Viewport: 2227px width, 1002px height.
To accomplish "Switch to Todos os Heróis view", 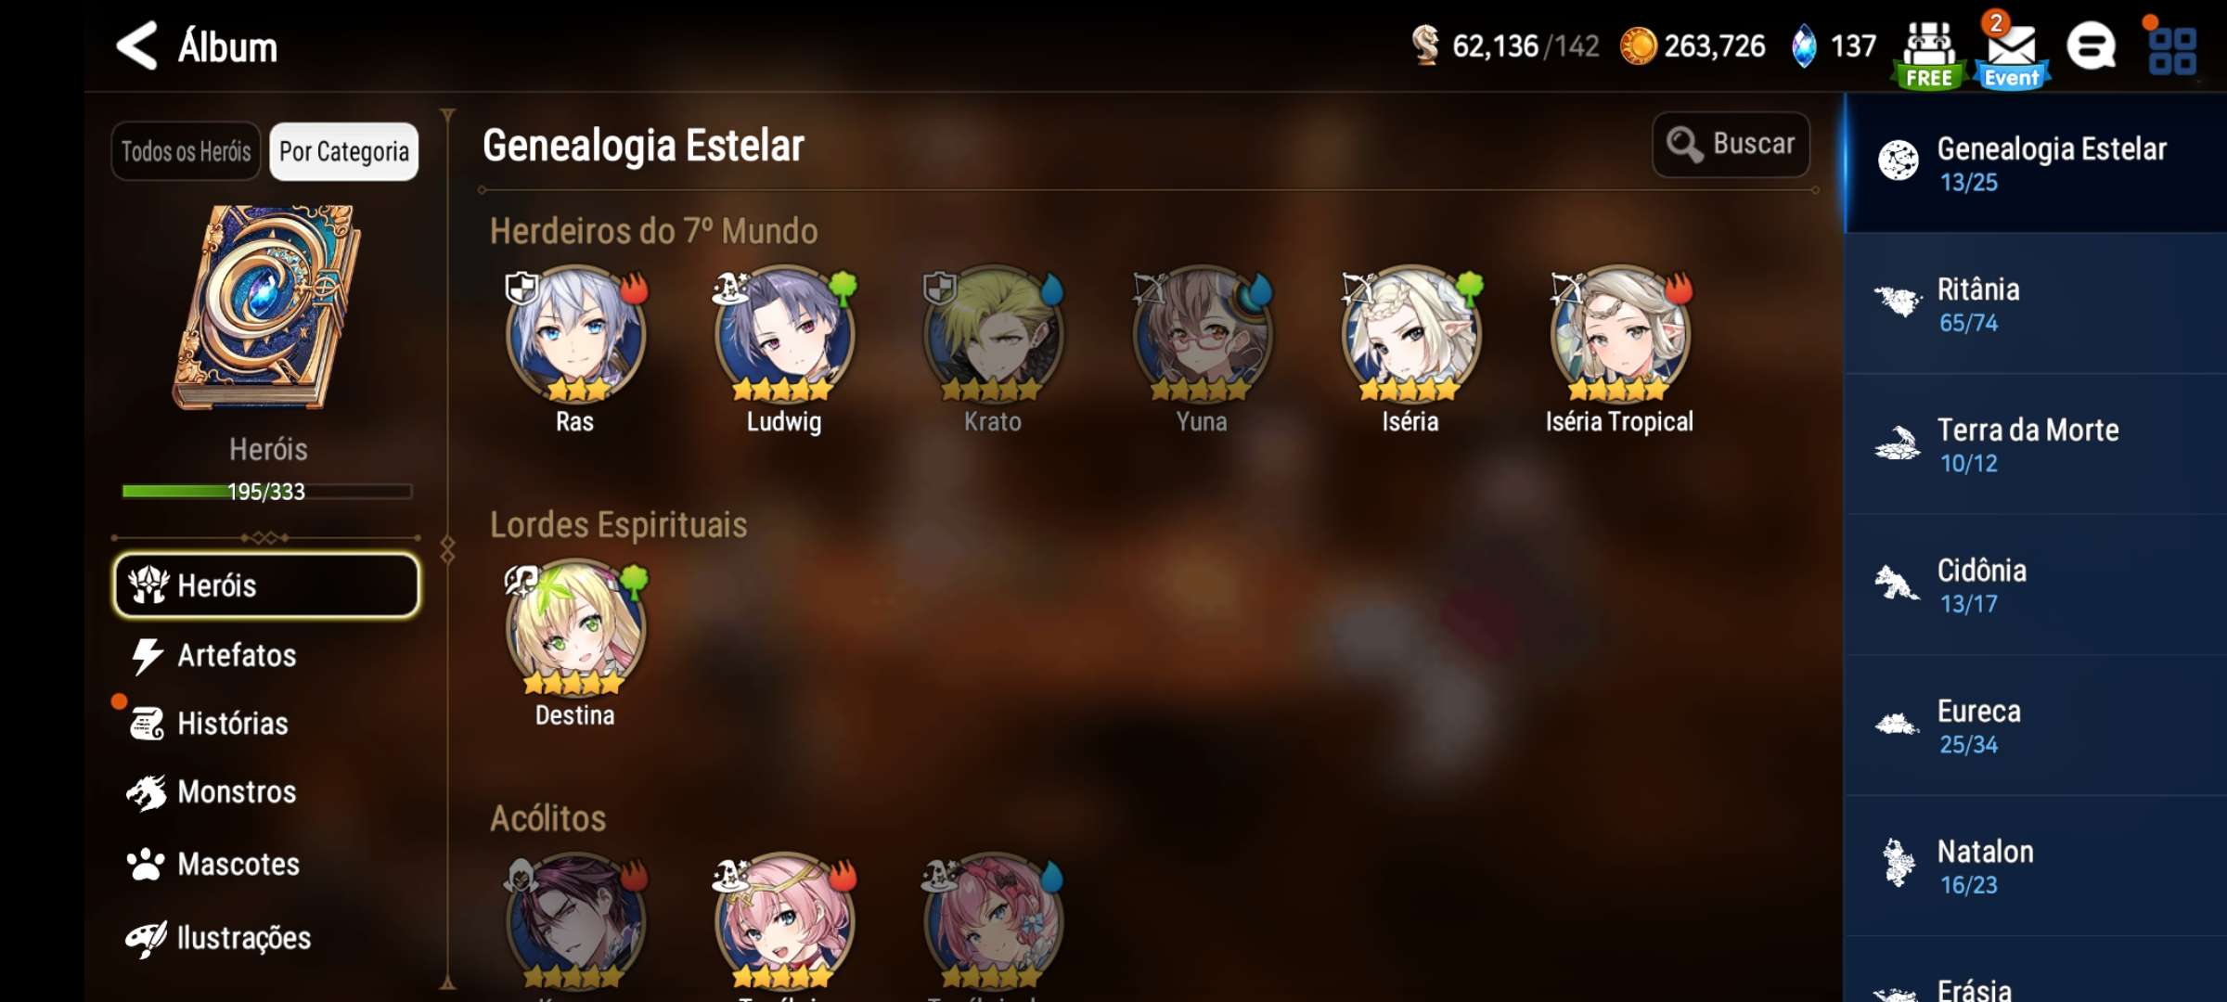I will pyautogui.click(x=186, y=151).
